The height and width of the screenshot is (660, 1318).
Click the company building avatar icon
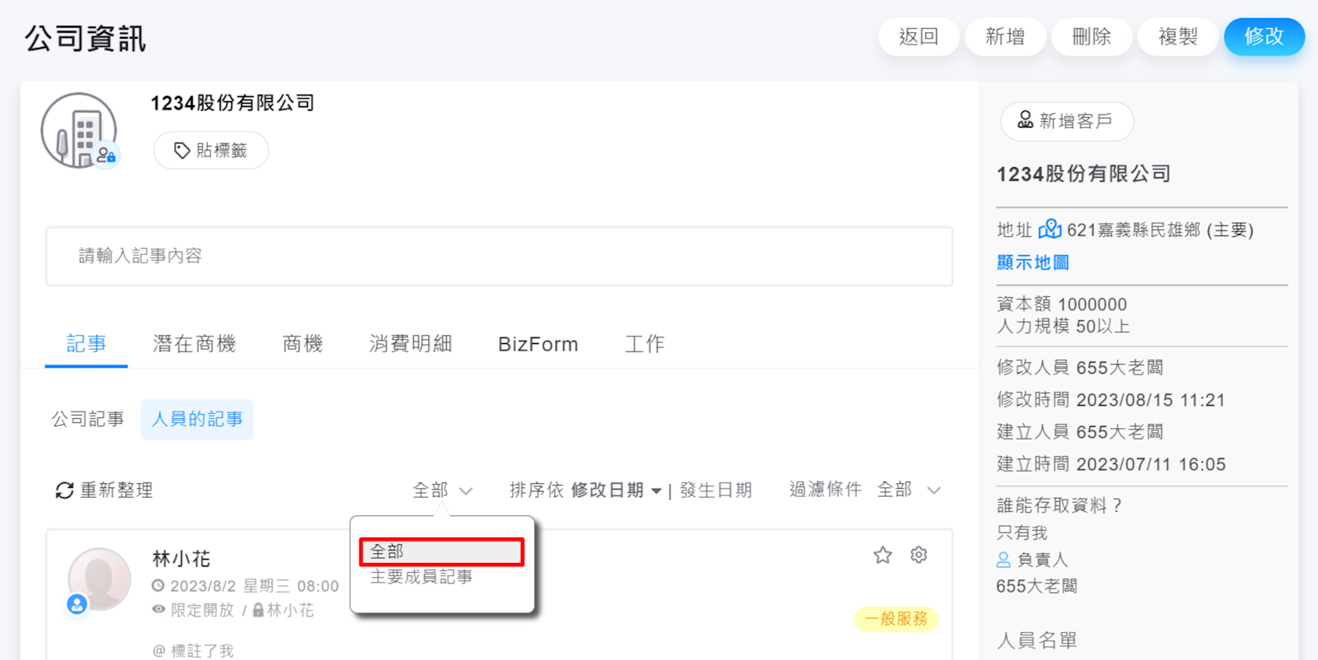click(79, 130)
